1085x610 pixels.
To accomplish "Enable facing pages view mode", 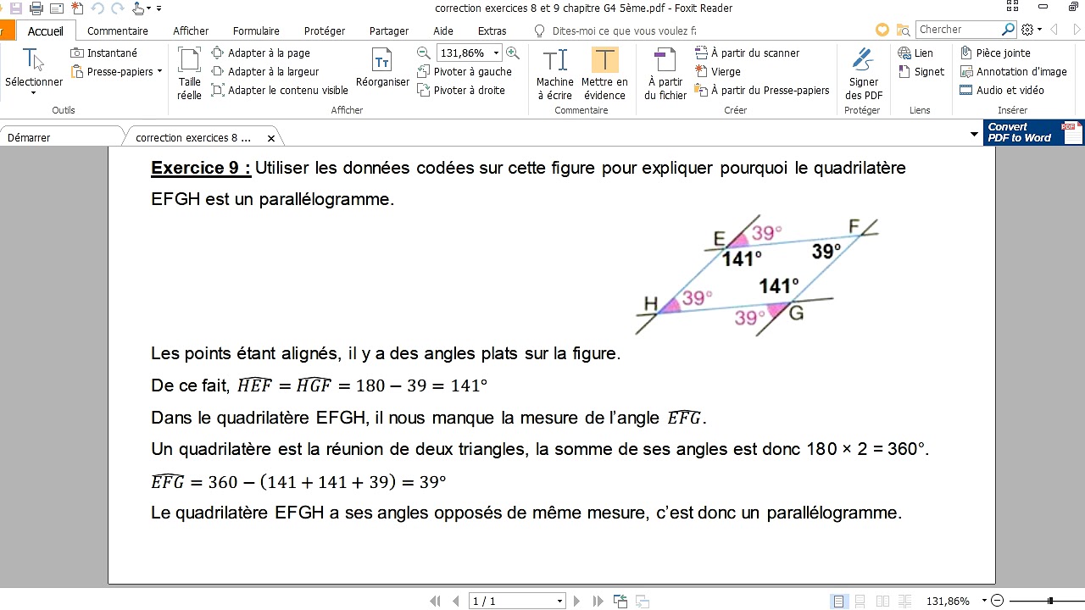I will 882,601.
